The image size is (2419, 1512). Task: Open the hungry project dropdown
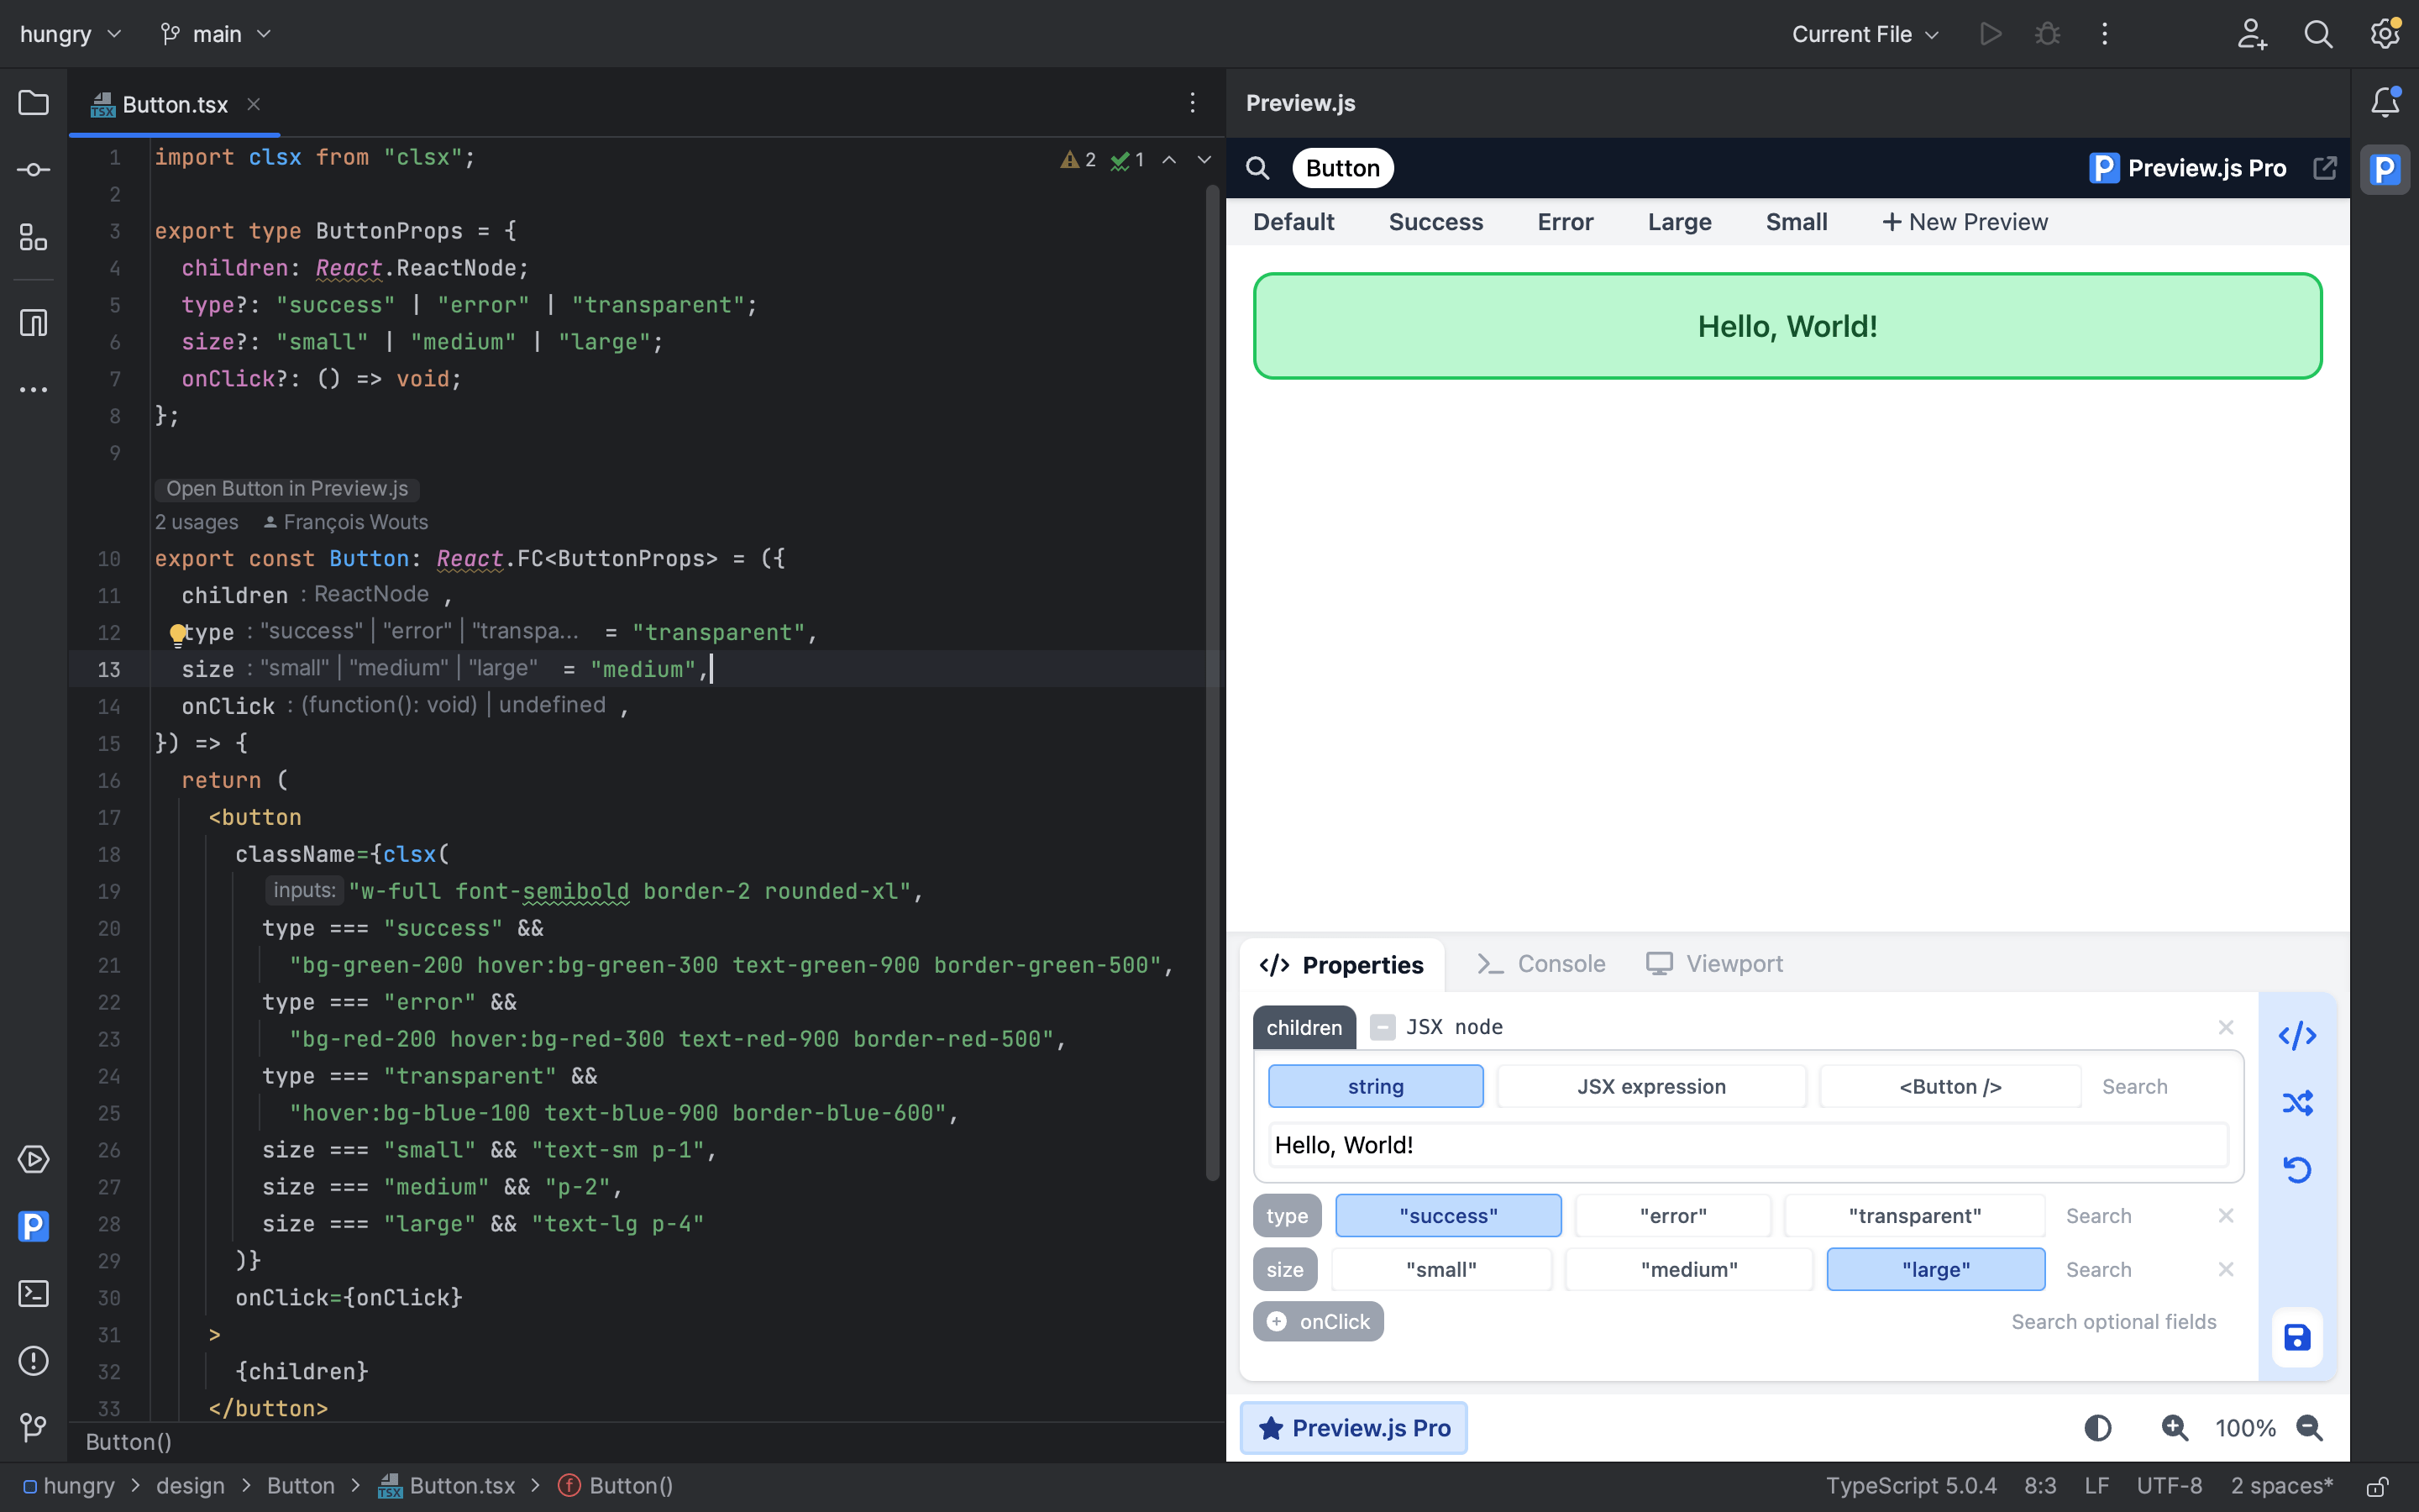pos(70,33)
